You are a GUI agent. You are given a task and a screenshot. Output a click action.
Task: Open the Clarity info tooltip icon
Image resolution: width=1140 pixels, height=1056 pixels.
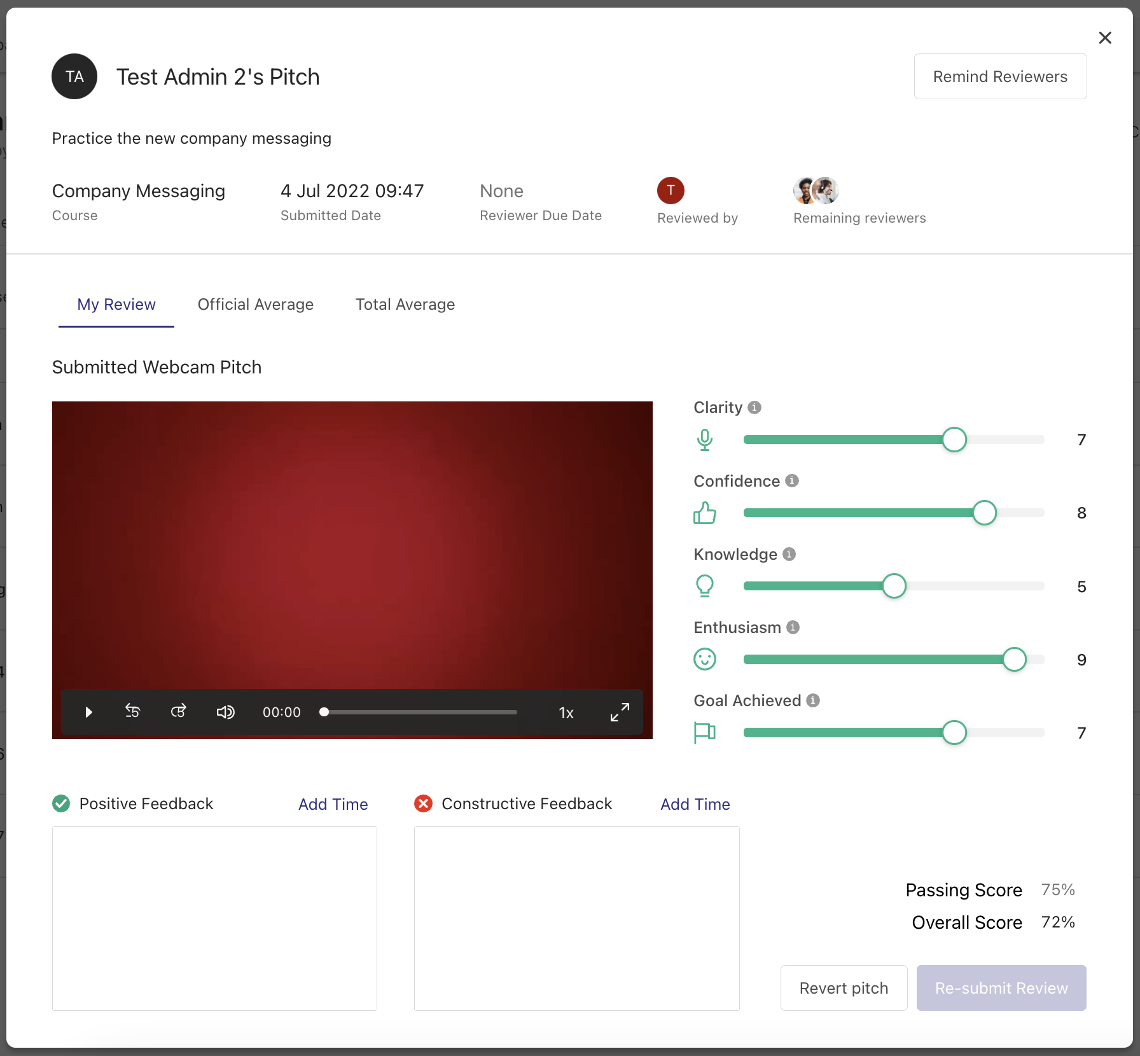tap(754, 407)
